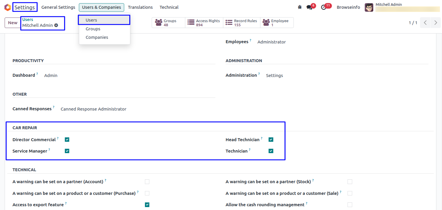Click the 1 / 1 pager counter
The height and width of the screenshot is (210, 442).
(413, 23)
